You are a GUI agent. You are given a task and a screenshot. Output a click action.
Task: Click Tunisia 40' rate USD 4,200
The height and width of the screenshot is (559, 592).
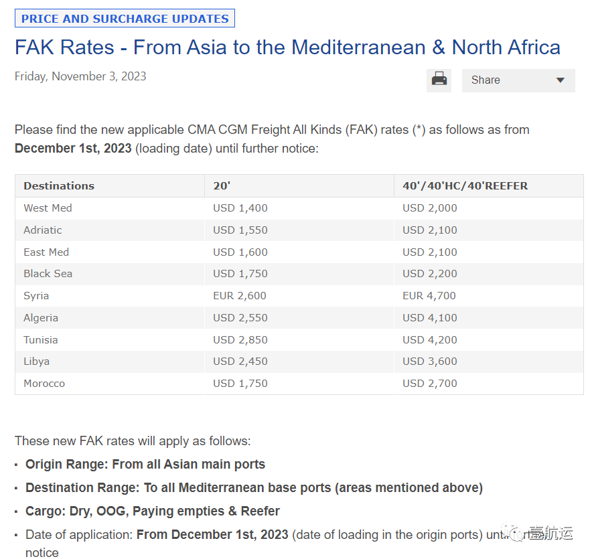430,339
